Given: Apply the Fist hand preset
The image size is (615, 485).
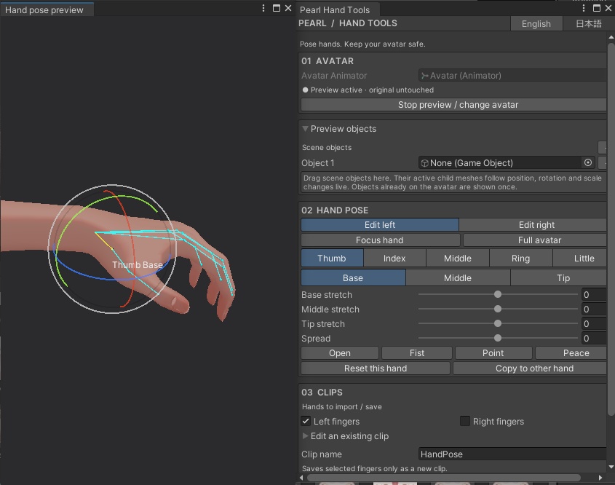Looking at the screenshot, I should [416, 352].
